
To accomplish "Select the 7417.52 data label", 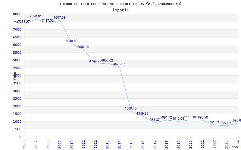I will pyautogui.click(x=48, y=20).
